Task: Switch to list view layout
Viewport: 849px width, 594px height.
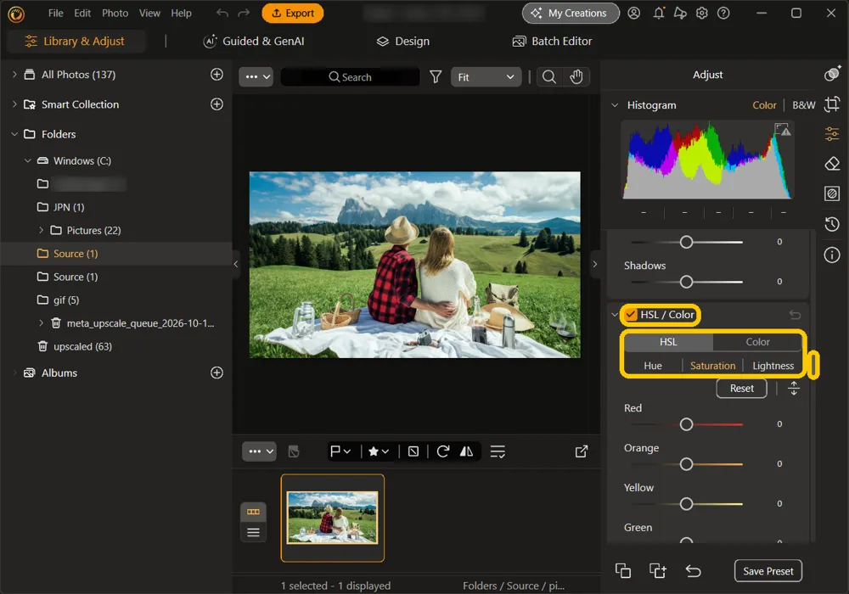Action: [253, 532]
